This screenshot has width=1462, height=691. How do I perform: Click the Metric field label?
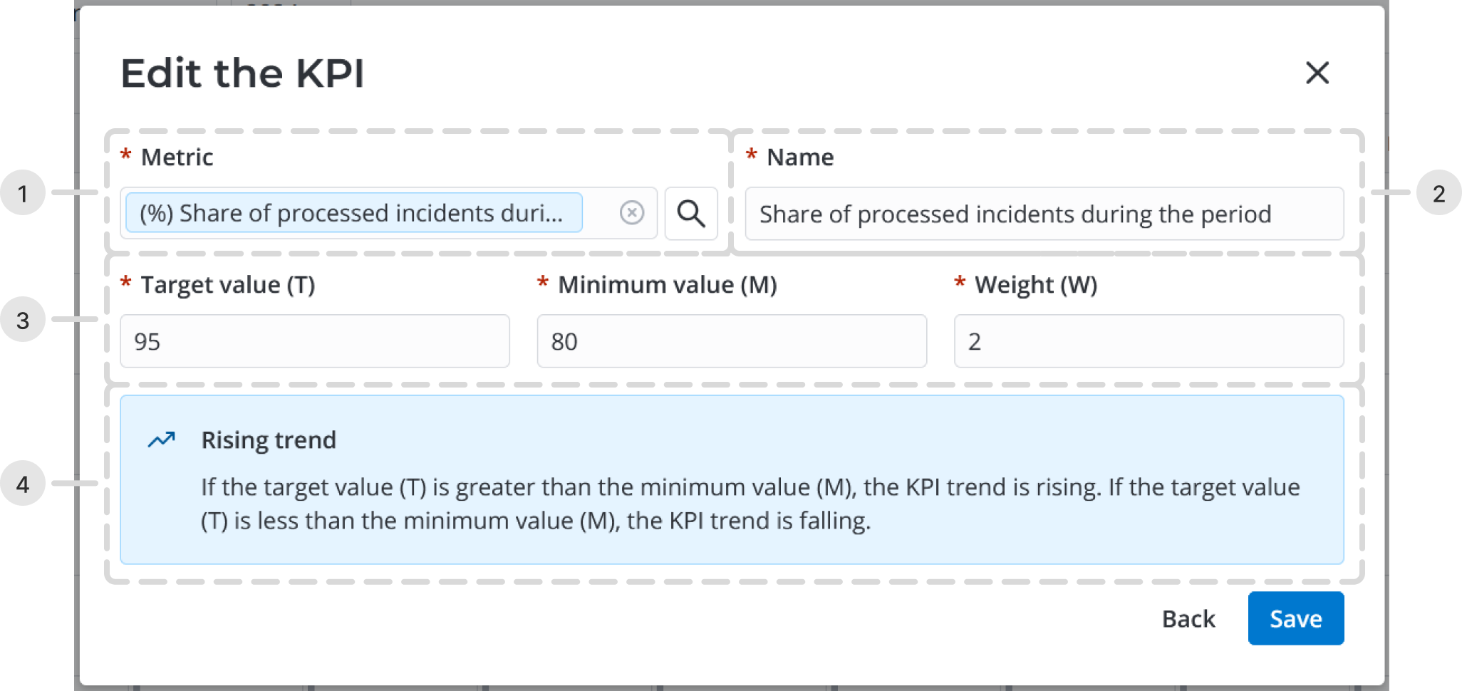point(177,157)
